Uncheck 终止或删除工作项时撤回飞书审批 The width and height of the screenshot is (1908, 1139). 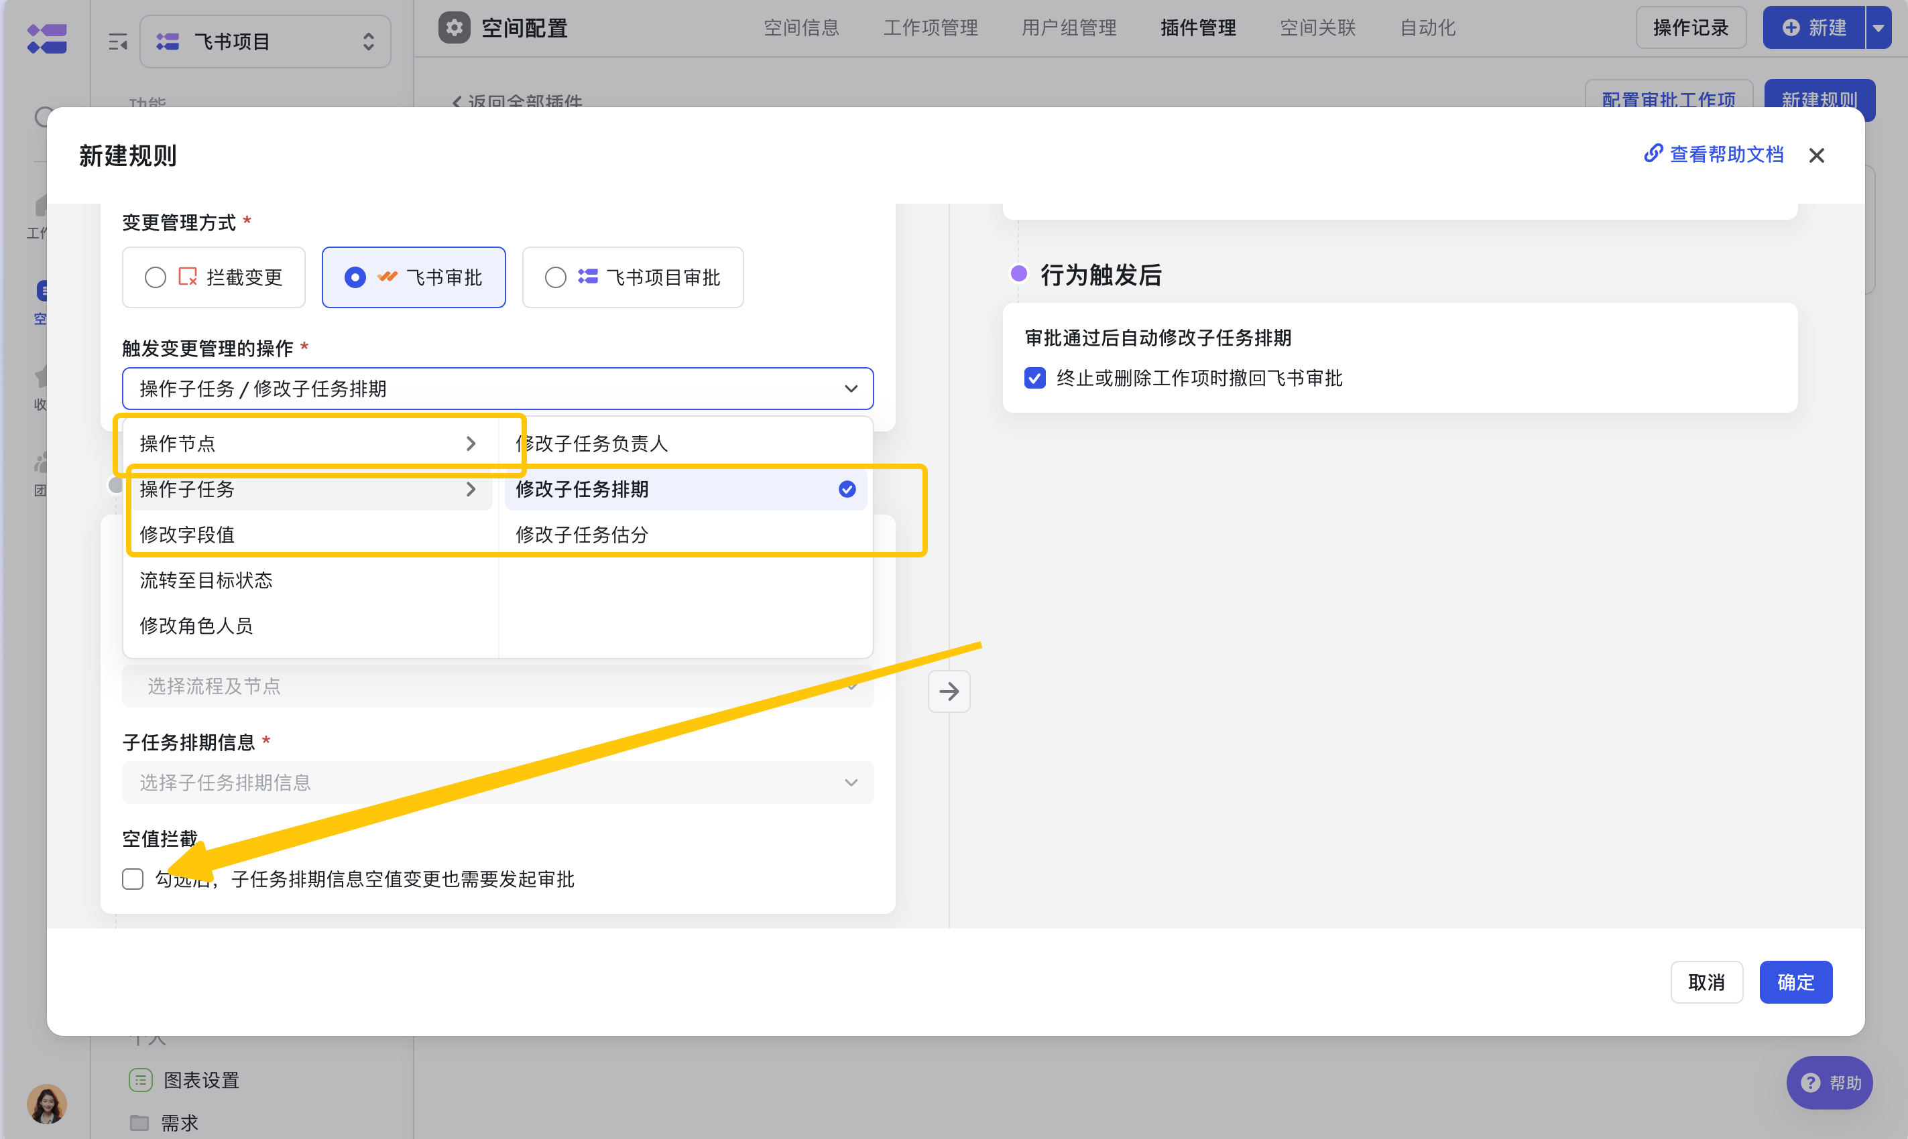(x=1034, y=378)
